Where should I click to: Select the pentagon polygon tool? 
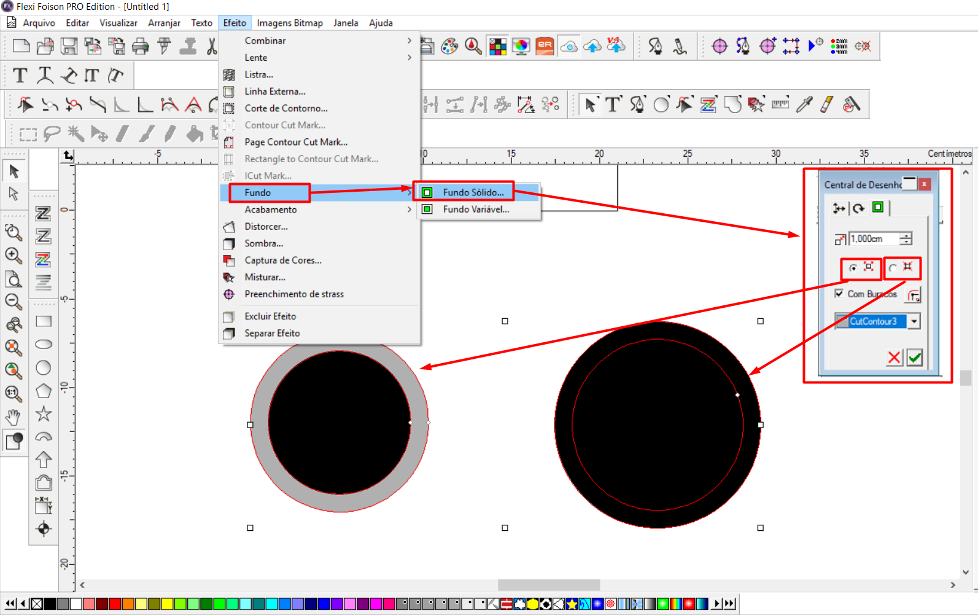pyautogui.click(x=44, y=391)
